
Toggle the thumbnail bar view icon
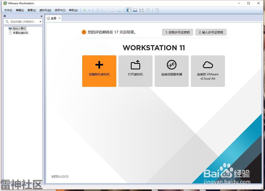135,10
